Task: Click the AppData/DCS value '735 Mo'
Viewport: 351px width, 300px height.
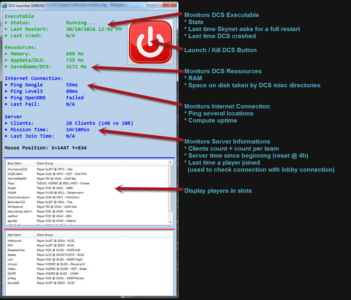Action: point(75,60)
